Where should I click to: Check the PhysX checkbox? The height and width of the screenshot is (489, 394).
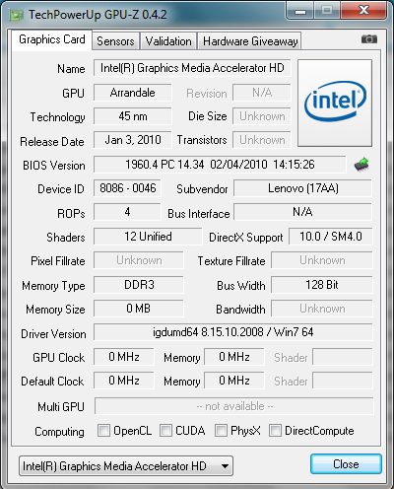[221, 430]
